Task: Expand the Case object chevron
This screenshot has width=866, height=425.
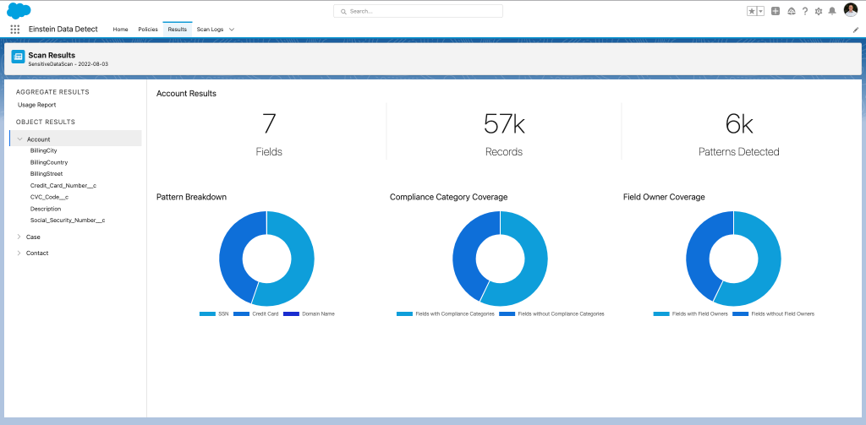Action: pos(19,237)
